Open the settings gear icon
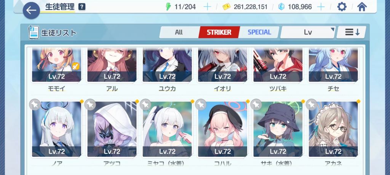 click(x=342, y=7)
